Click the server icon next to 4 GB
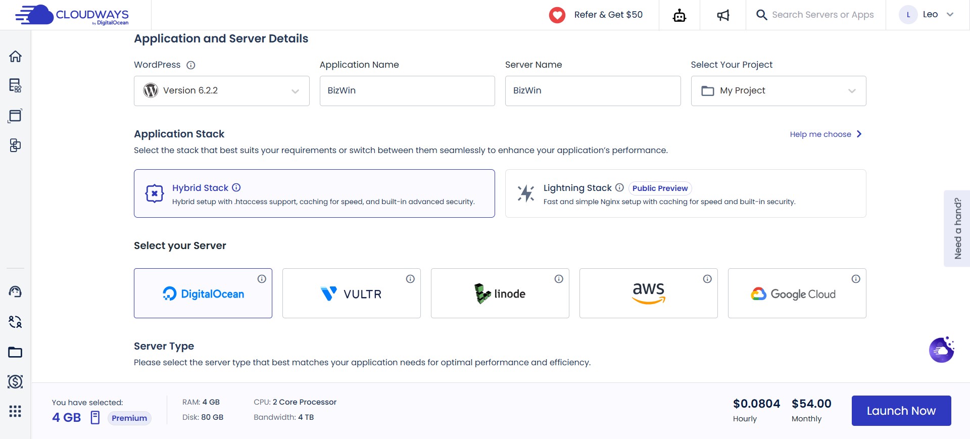Image resolution: width=970 pixels, height=439 pixels. (x=95, y=417)
